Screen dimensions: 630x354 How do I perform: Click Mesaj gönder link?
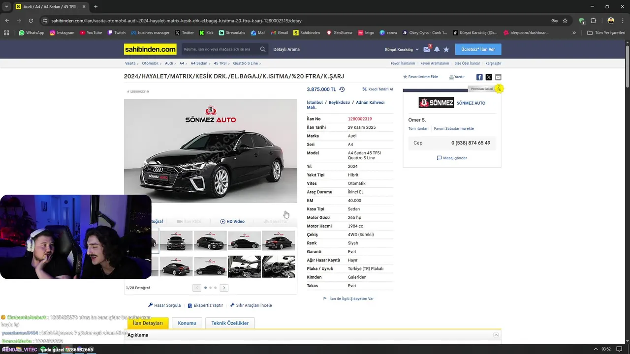coord(452,158)
